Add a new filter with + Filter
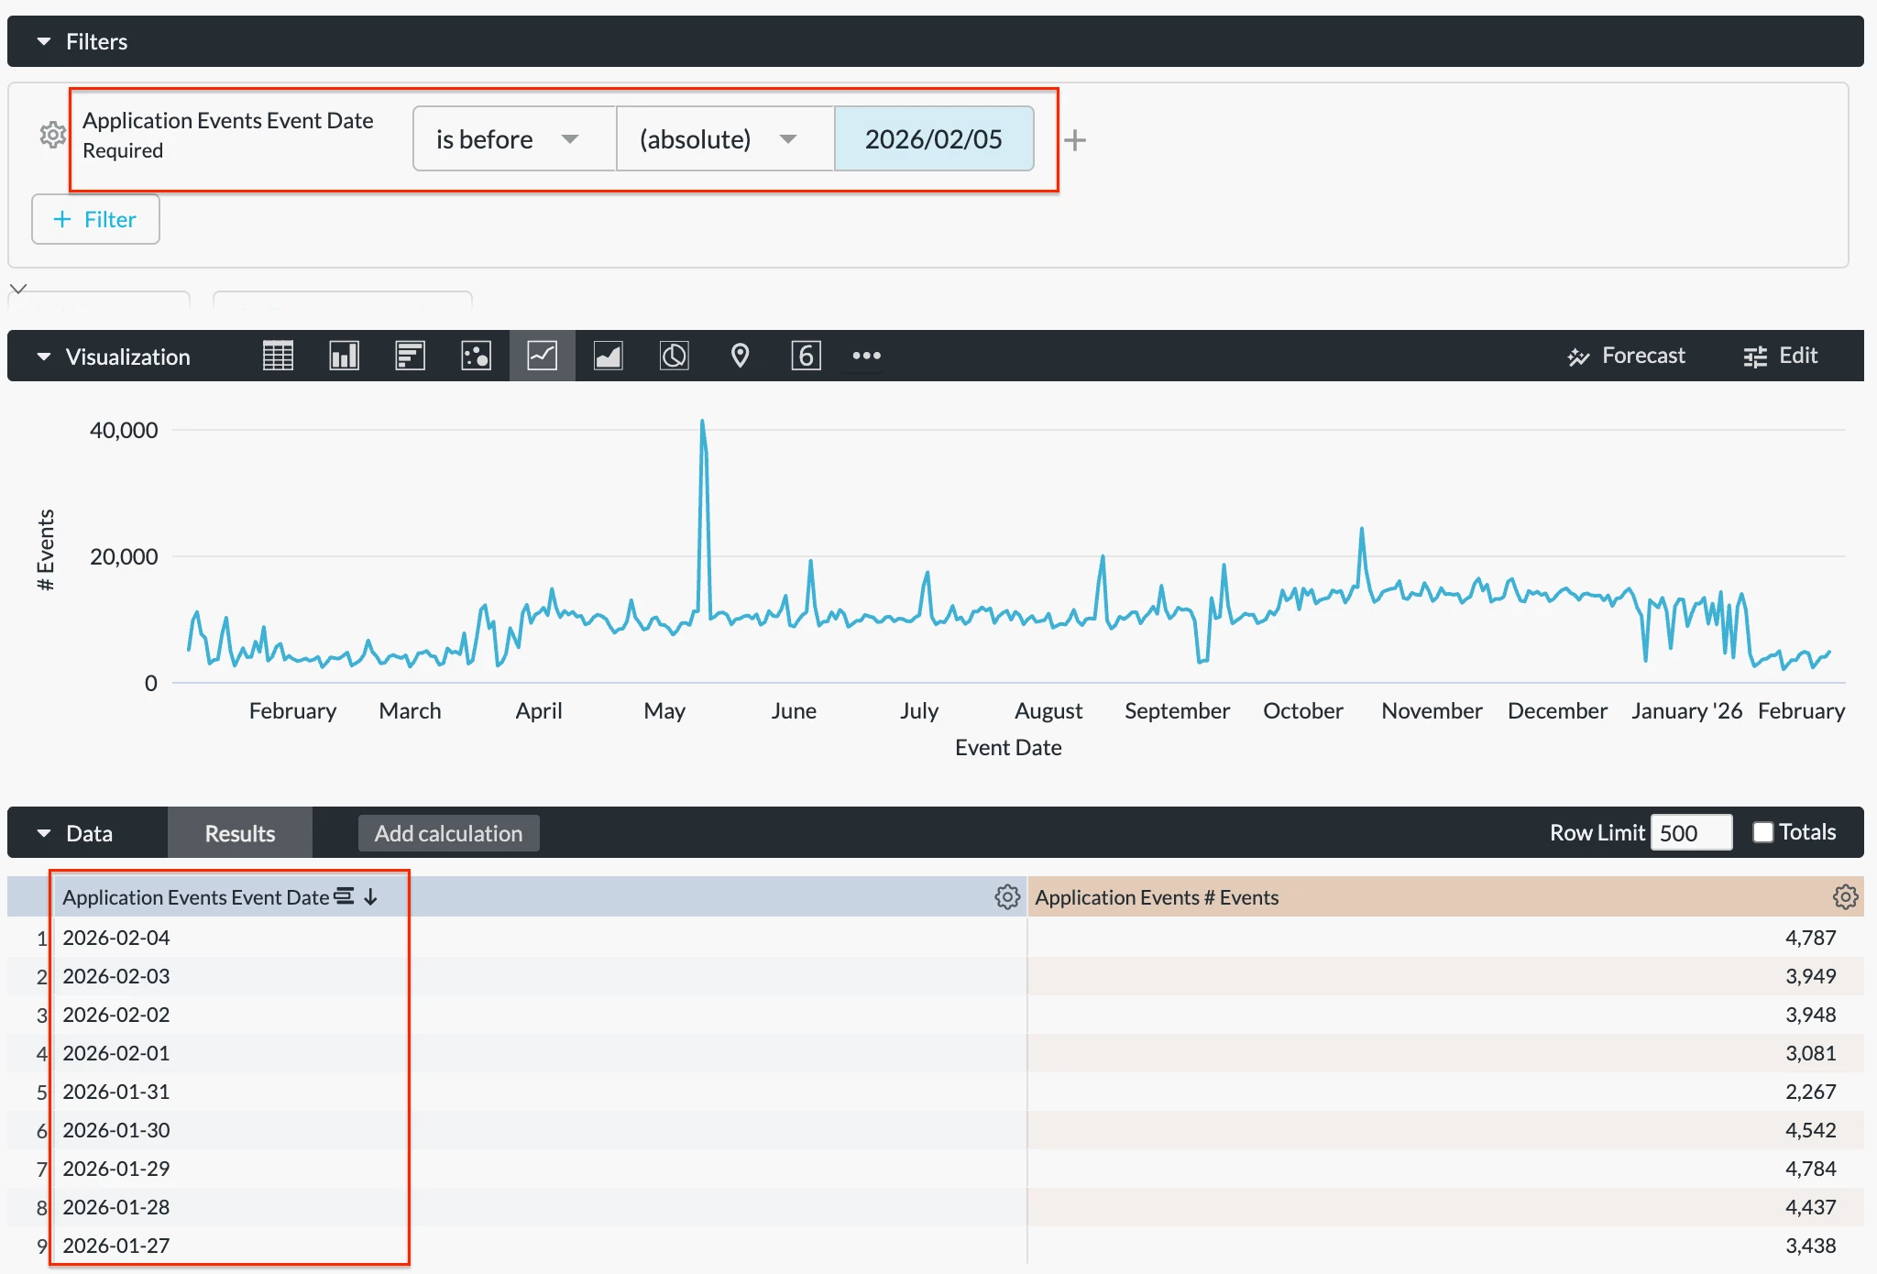The image size is (1877, 1274). click(x=95, y=219)
